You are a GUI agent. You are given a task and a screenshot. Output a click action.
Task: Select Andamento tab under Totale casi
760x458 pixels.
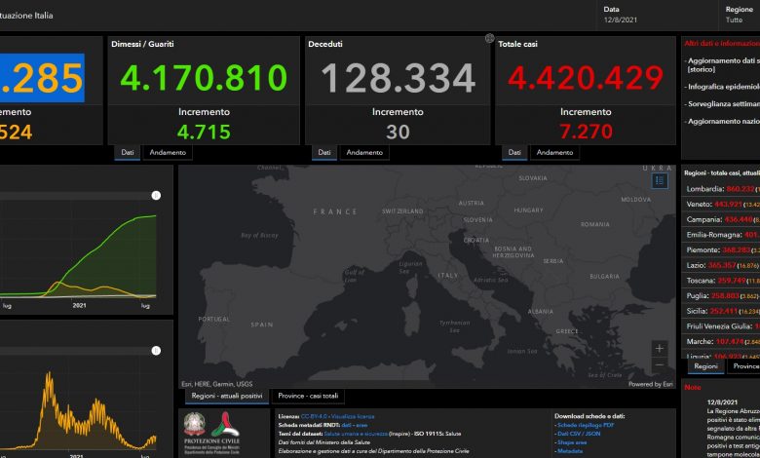click(554, 153)
